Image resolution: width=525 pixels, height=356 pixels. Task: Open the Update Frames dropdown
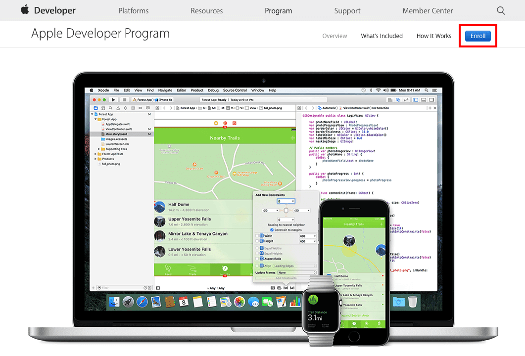pos(297,272)
